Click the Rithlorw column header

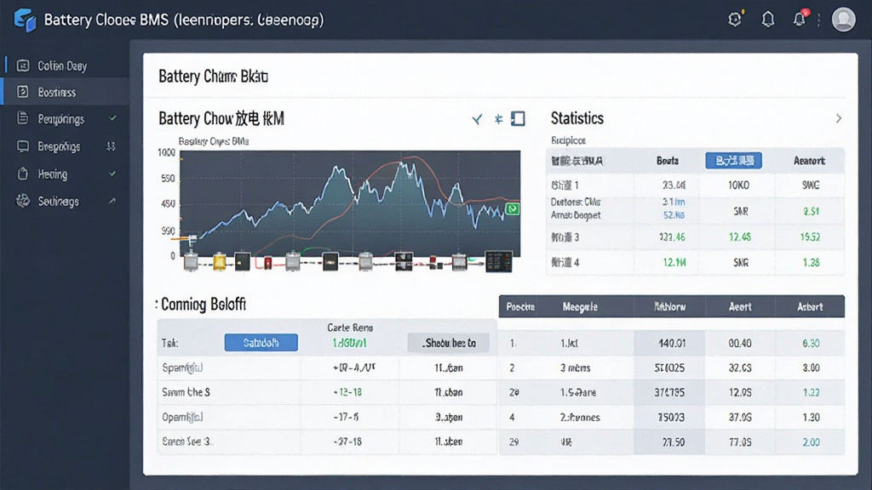coord(669,306)
